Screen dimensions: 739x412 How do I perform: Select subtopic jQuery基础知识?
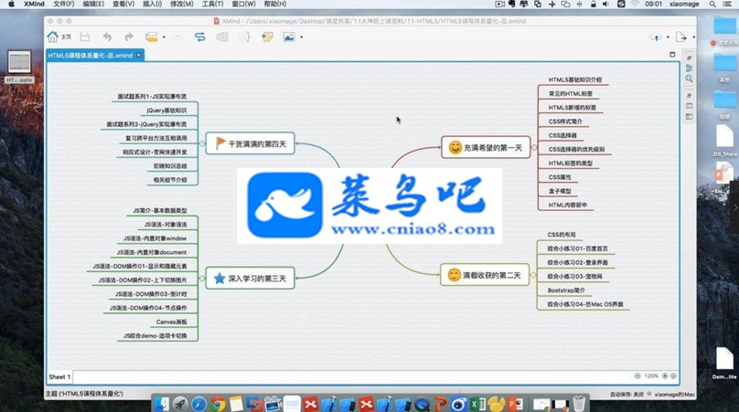pyautogui.click(x=166, y=111)
